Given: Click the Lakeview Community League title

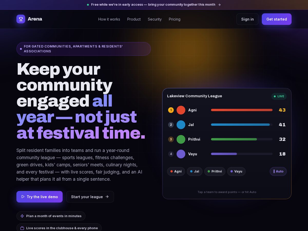Looking at the screenshot, I should (x=195, y=96).
